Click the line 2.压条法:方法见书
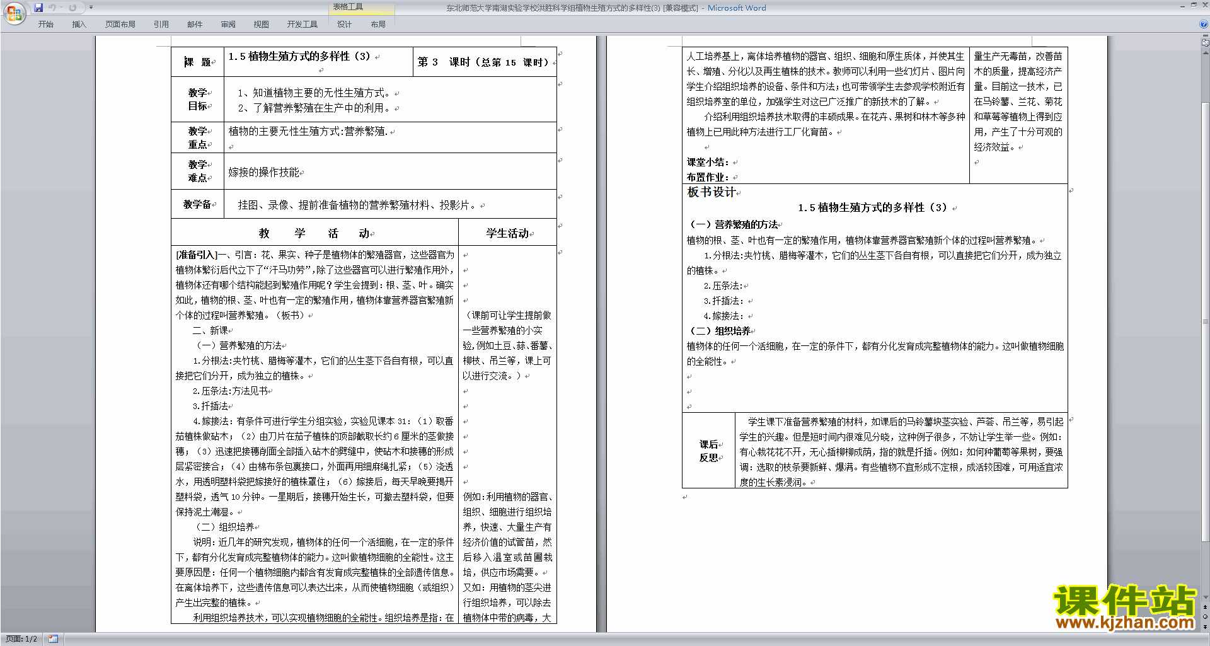The image size is (1210, 646). [230, 391]
